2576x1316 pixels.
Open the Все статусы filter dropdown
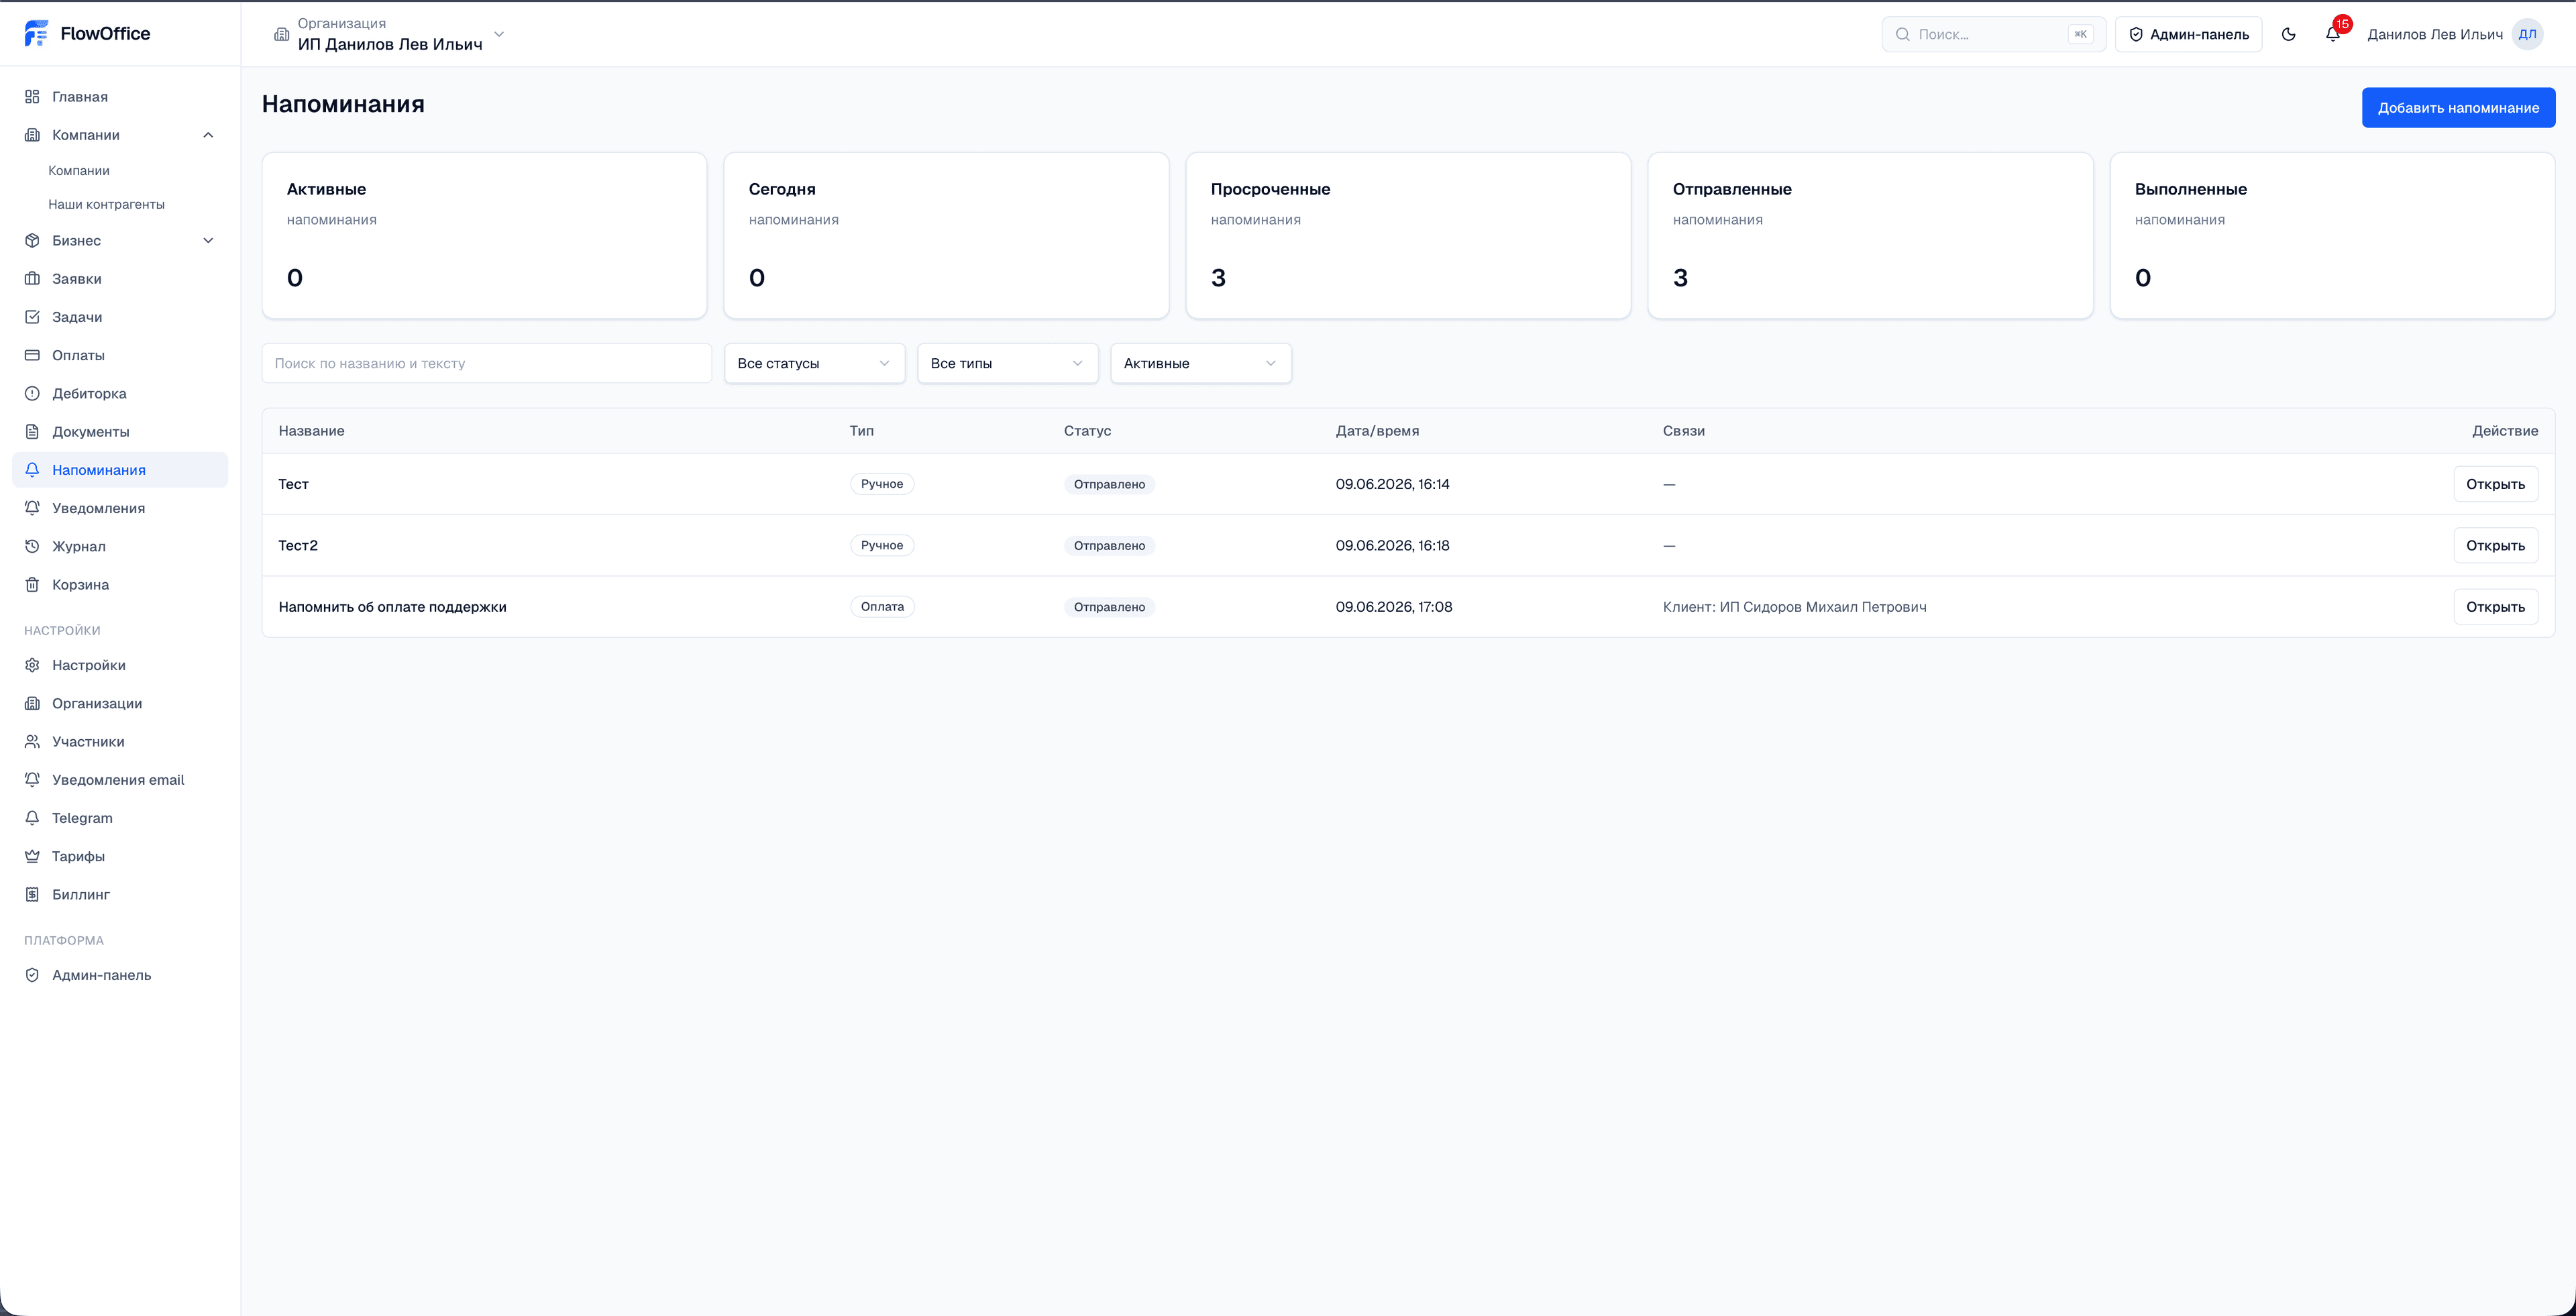point(814,363)
